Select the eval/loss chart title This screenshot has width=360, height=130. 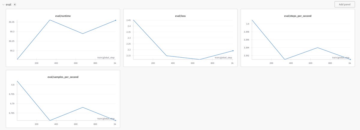180,16
